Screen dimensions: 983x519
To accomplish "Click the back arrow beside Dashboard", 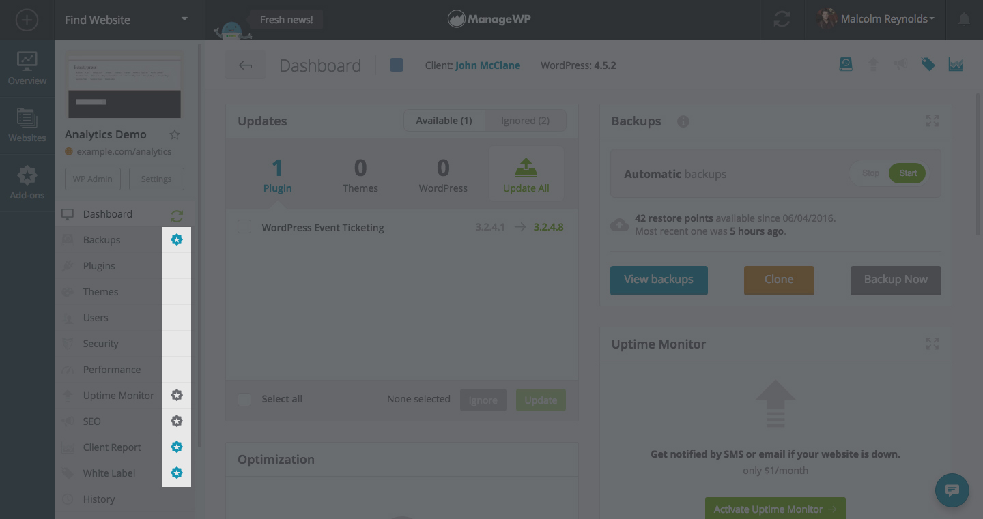I will tap(246, 65).
